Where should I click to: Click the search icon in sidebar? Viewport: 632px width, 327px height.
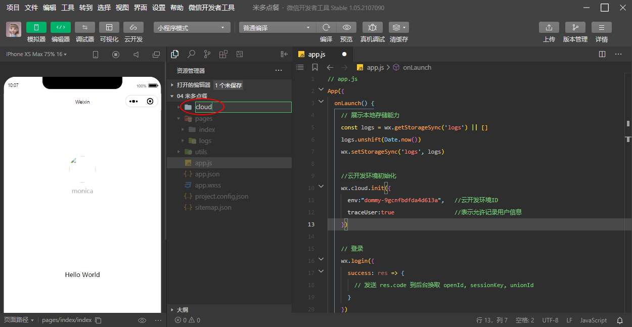[x=191, y=54]
